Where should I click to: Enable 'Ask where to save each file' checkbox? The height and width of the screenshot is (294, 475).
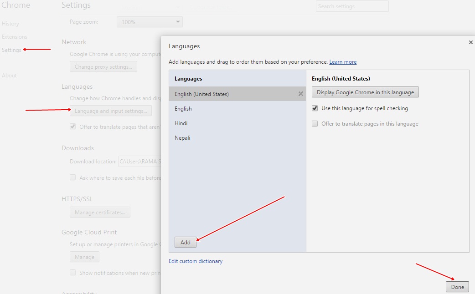tap(72, 177)
